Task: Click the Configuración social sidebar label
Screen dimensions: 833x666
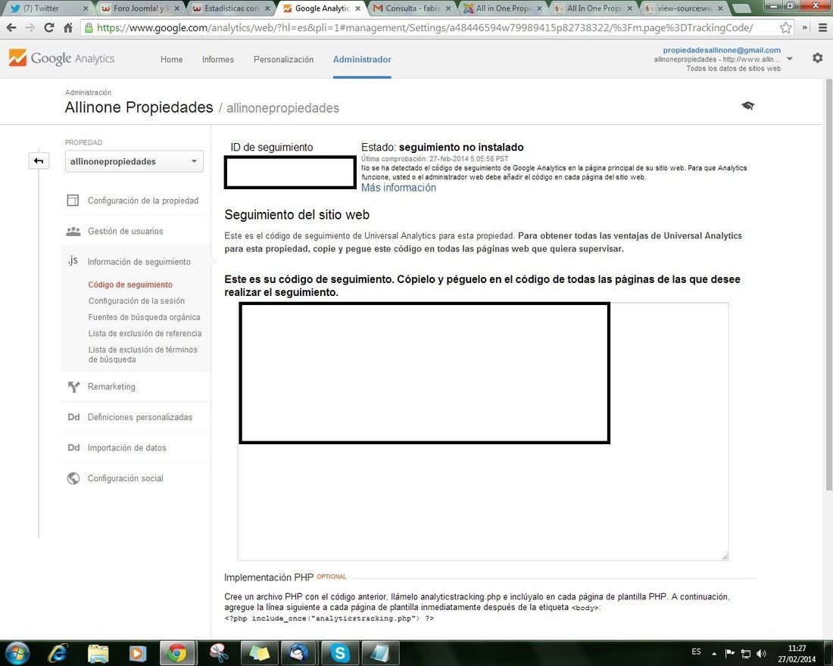Action: [126, 478]
